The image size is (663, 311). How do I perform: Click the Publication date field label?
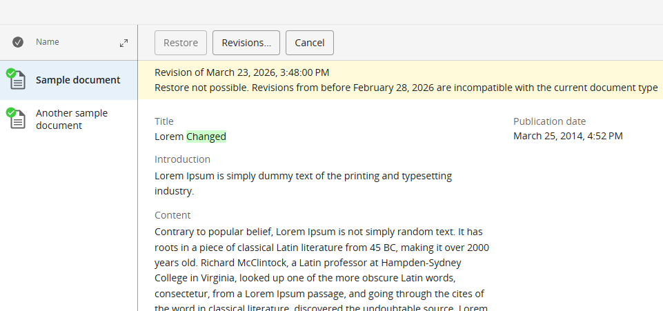[x=549, y=121]
